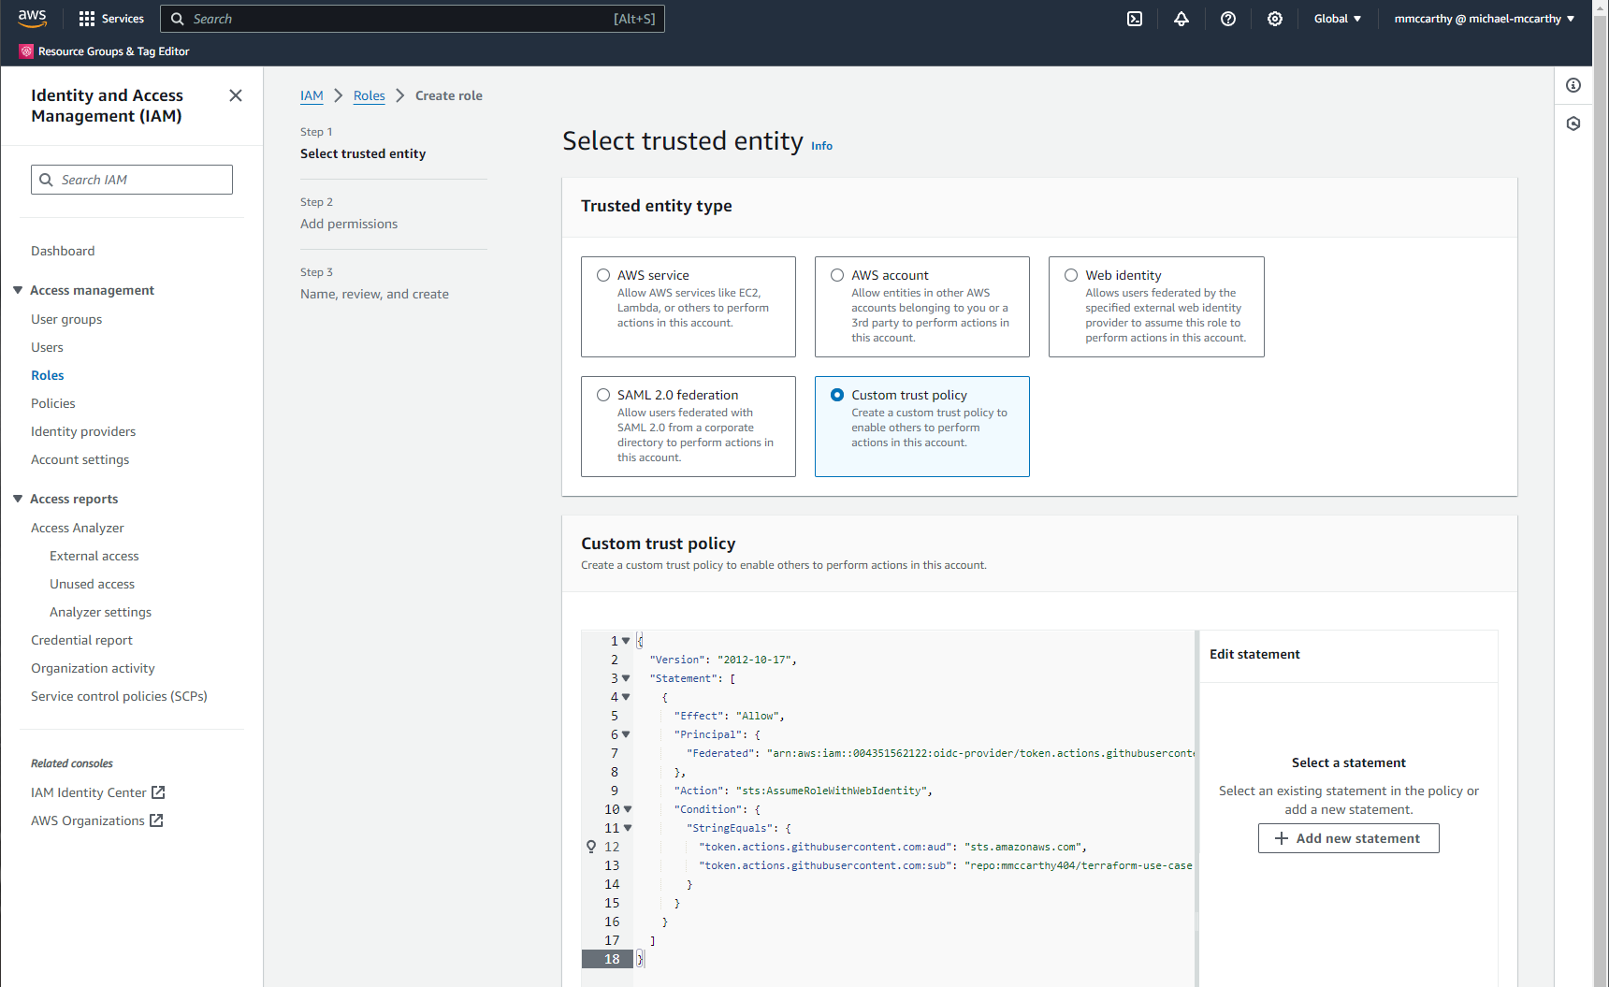Launch the CloudShell terminal icon
Viewport: 1609px width, 987px height.
pyautogui.click(x=1135, y=19)
